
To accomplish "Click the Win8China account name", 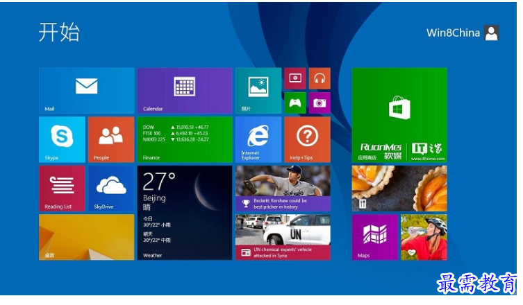I will [x=453, y=33].
